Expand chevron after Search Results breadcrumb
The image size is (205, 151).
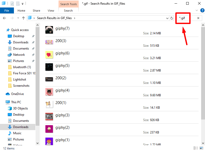pyautogui.click(x=75, y=18)
